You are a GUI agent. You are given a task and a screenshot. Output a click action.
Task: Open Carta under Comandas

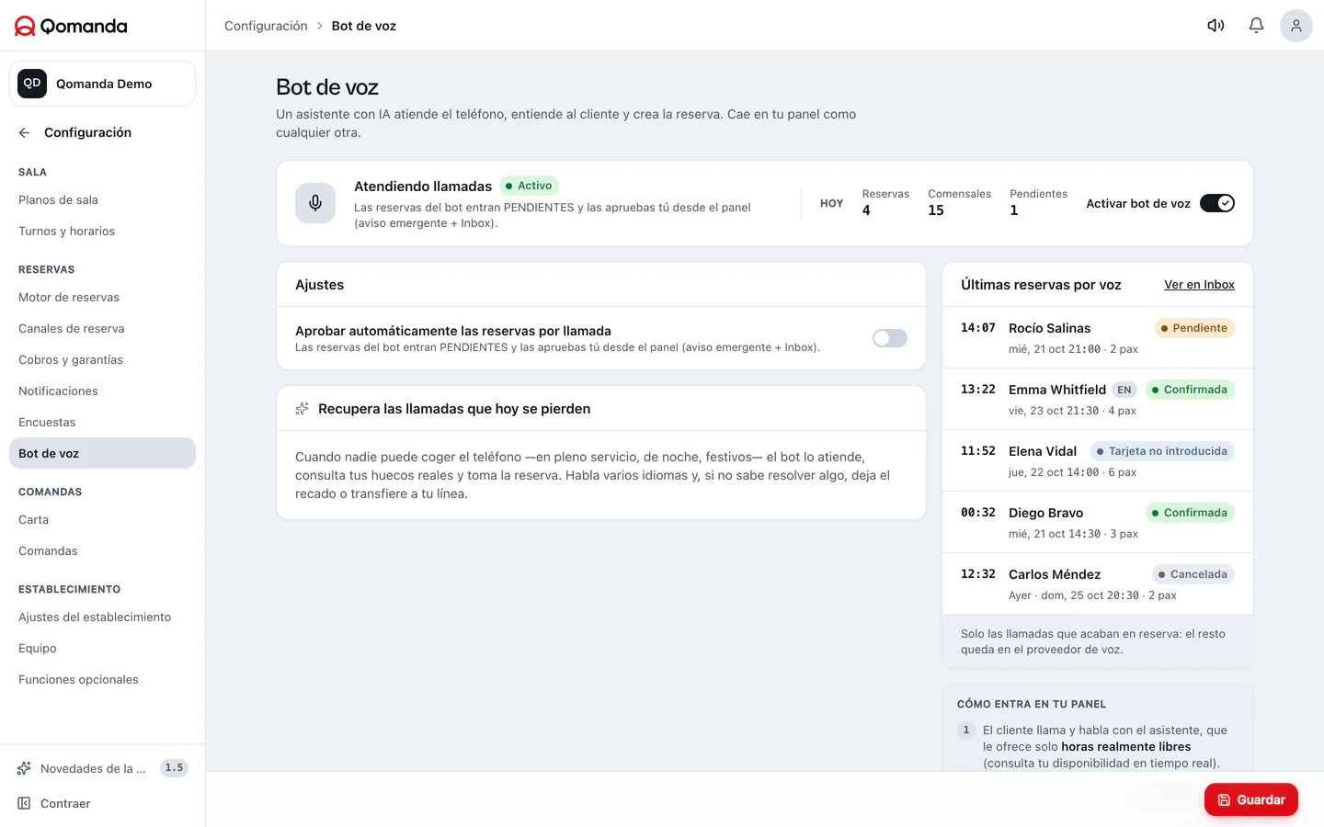[102, 520]
